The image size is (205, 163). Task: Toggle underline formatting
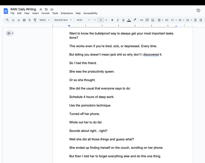tap(123, 20)
